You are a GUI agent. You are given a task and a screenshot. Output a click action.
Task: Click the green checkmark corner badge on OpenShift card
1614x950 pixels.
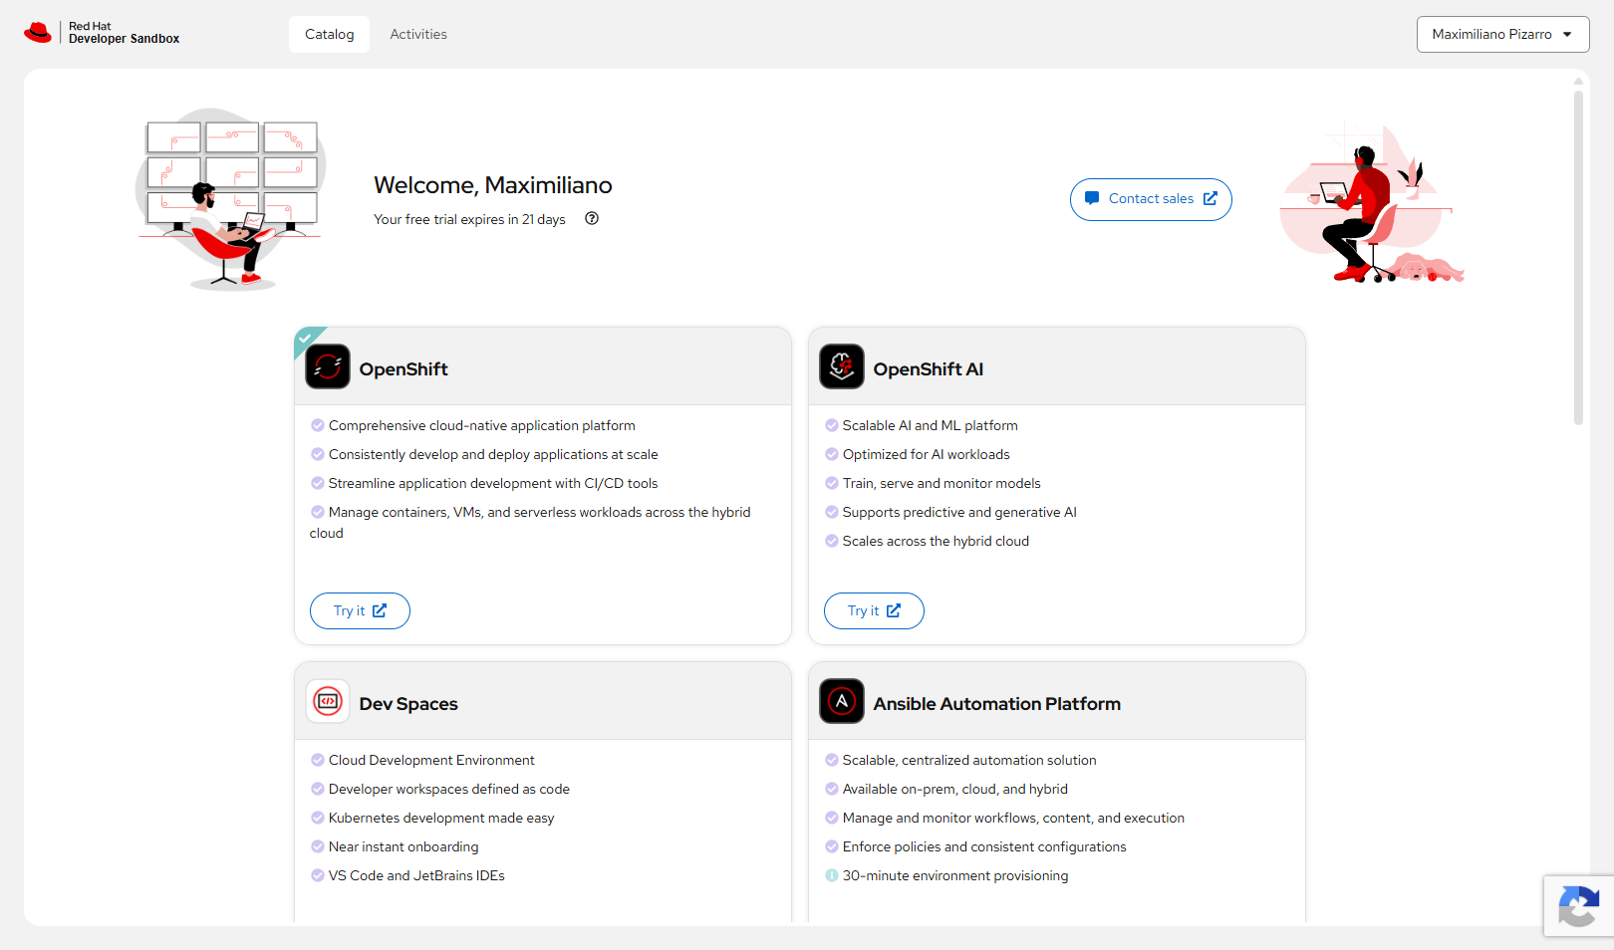click(305, 338)
